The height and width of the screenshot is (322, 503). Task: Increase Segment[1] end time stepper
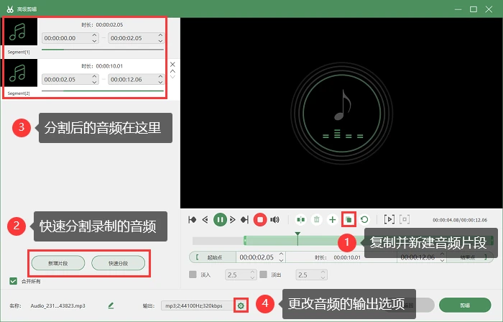160,35
